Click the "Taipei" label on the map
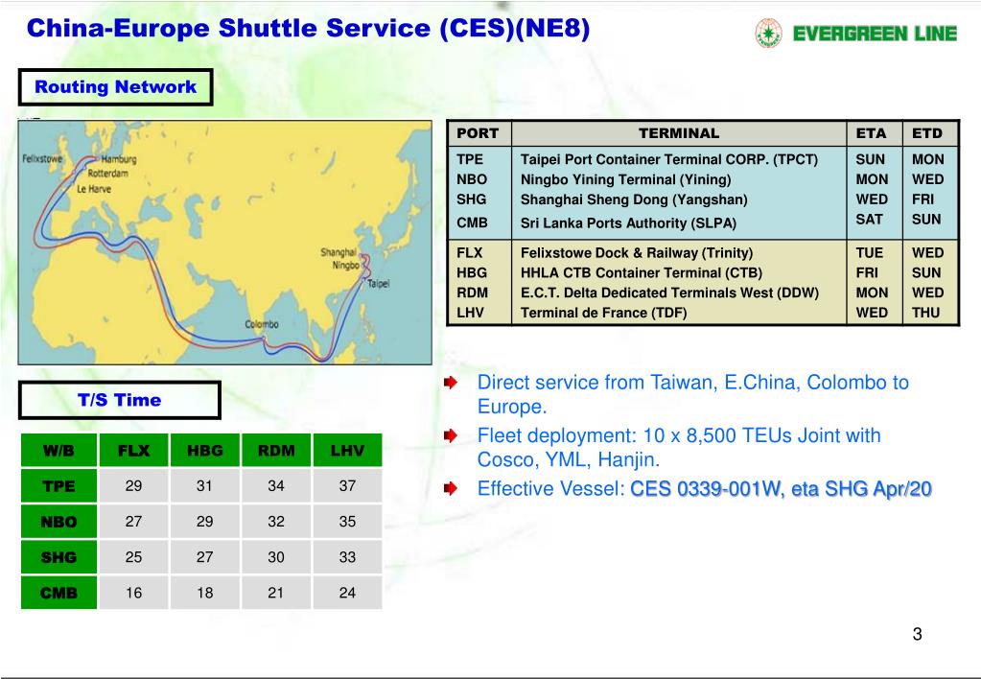Image resolution: width=981 pixels, height=679 pixels. (x=378, y=284)
